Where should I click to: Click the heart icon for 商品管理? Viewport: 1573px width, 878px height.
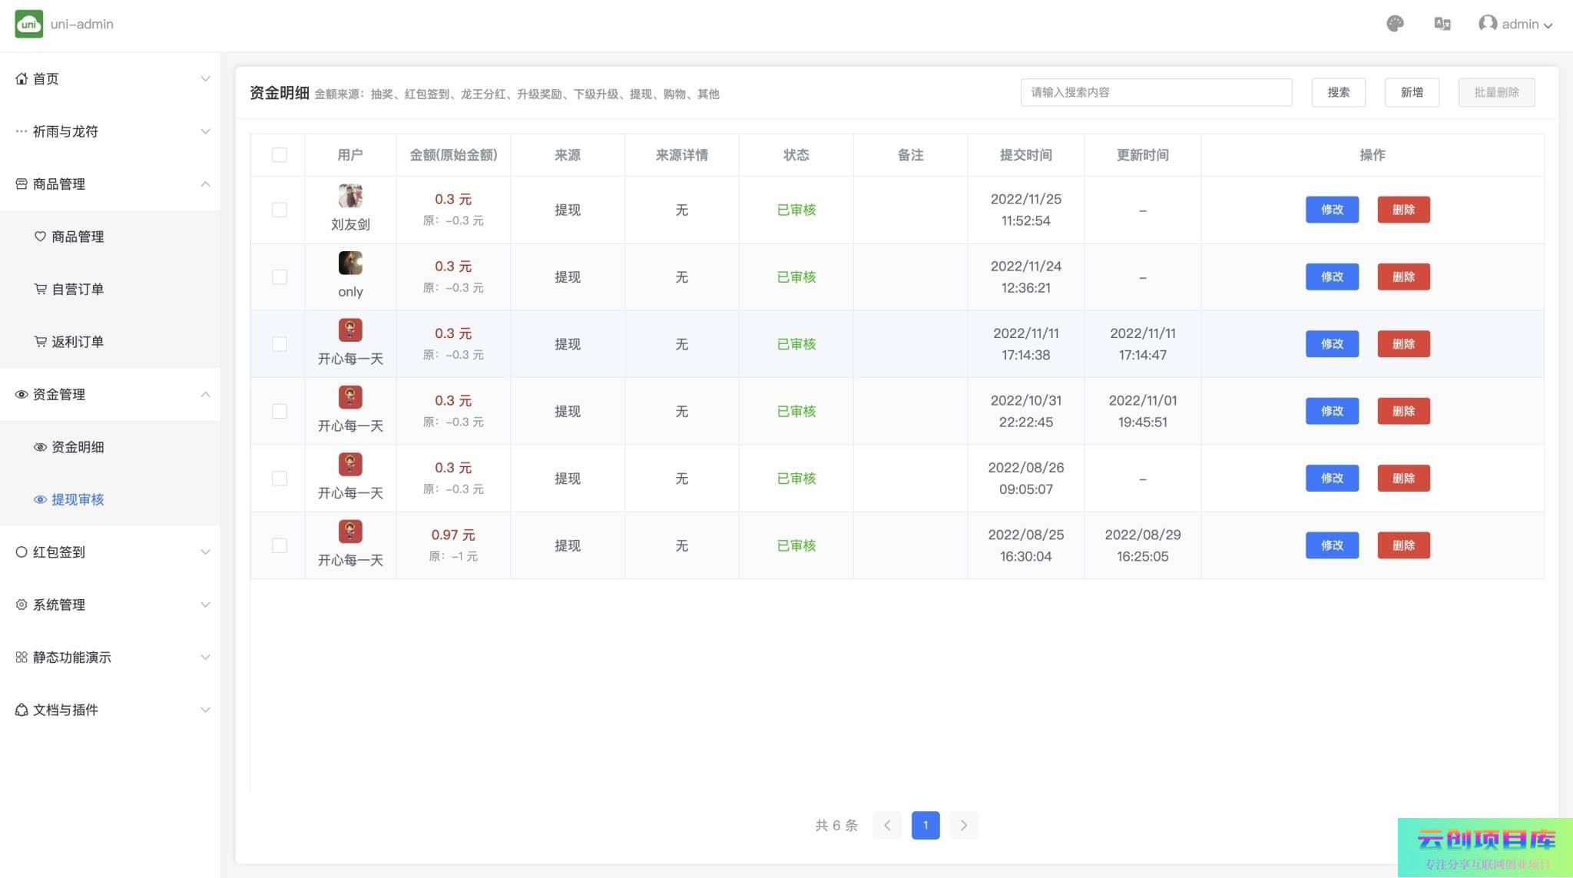pyautogui.click(x=40, y=237)
